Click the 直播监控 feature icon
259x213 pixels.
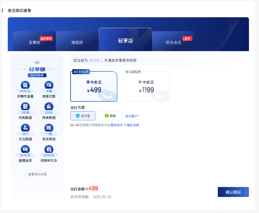pos(25,149)
